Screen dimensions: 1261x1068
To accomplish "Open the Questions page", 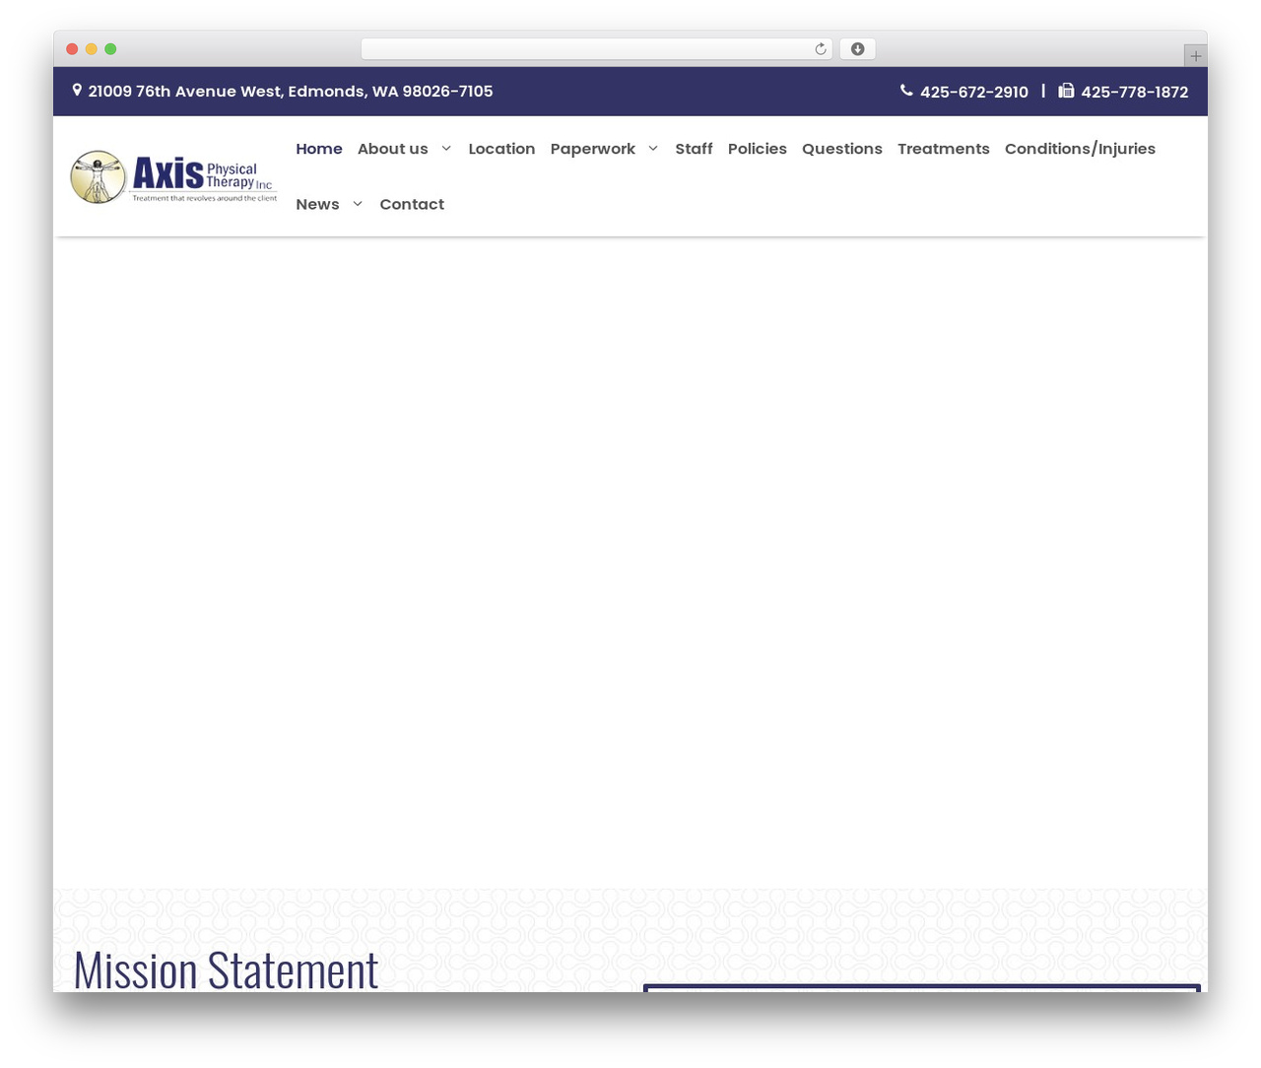I will click(841, 149).
